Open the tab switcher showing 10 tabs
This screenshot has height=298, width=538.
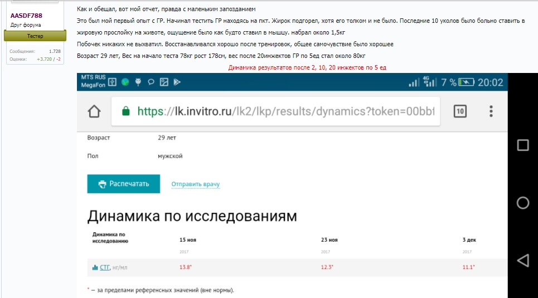pos(461,111)
